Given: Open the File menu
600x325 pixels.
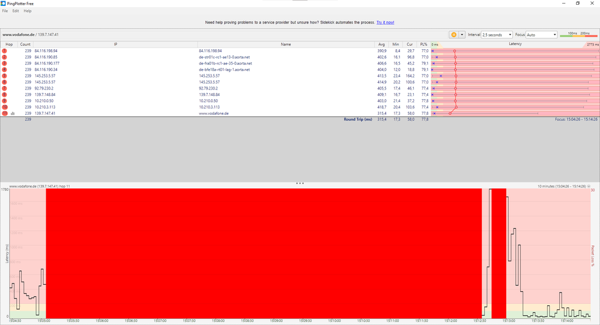Looking at the screenshot, I should click(x=5, y=11).
